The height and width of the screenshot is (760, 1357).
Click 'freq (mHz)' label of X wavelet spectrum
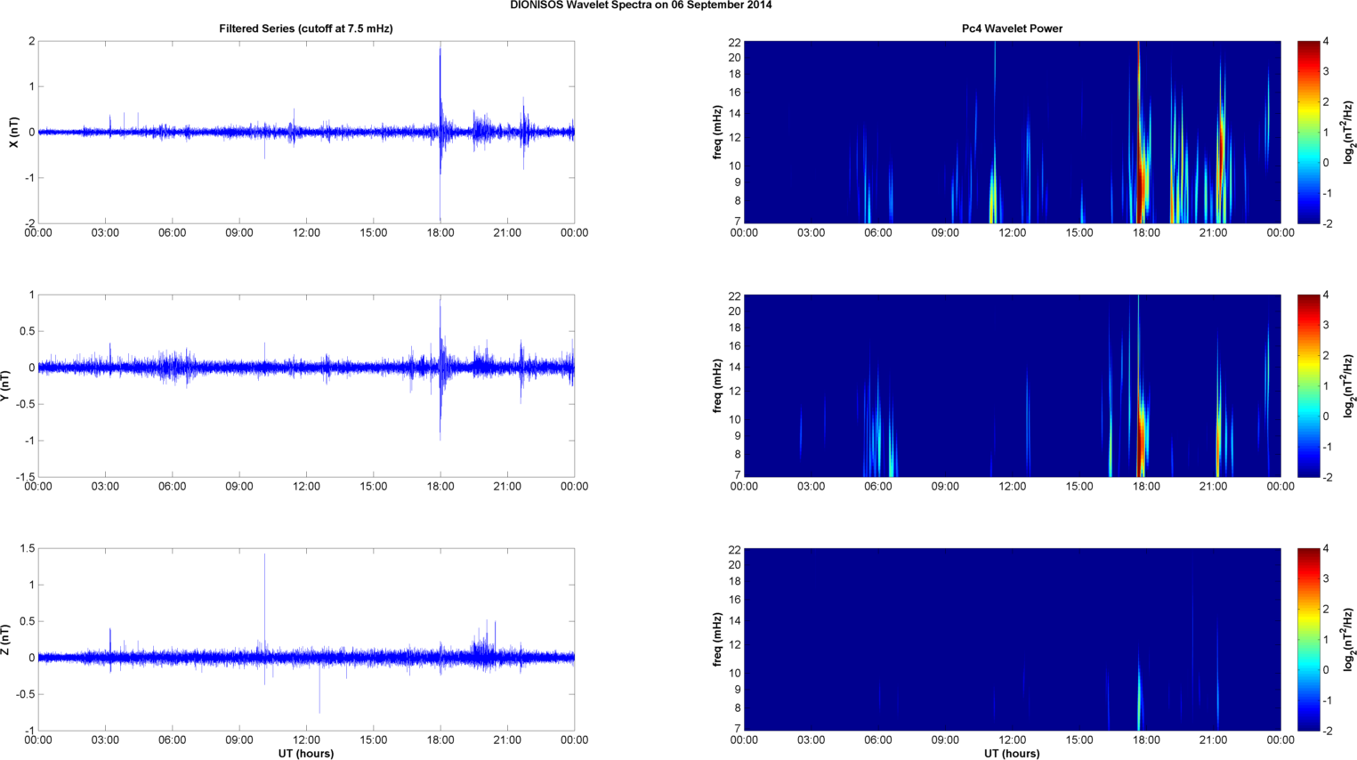717,132
